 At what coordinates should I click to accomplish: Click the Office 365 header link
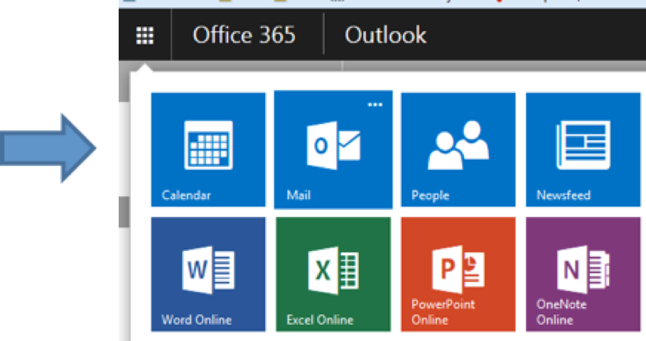point(244,35)
